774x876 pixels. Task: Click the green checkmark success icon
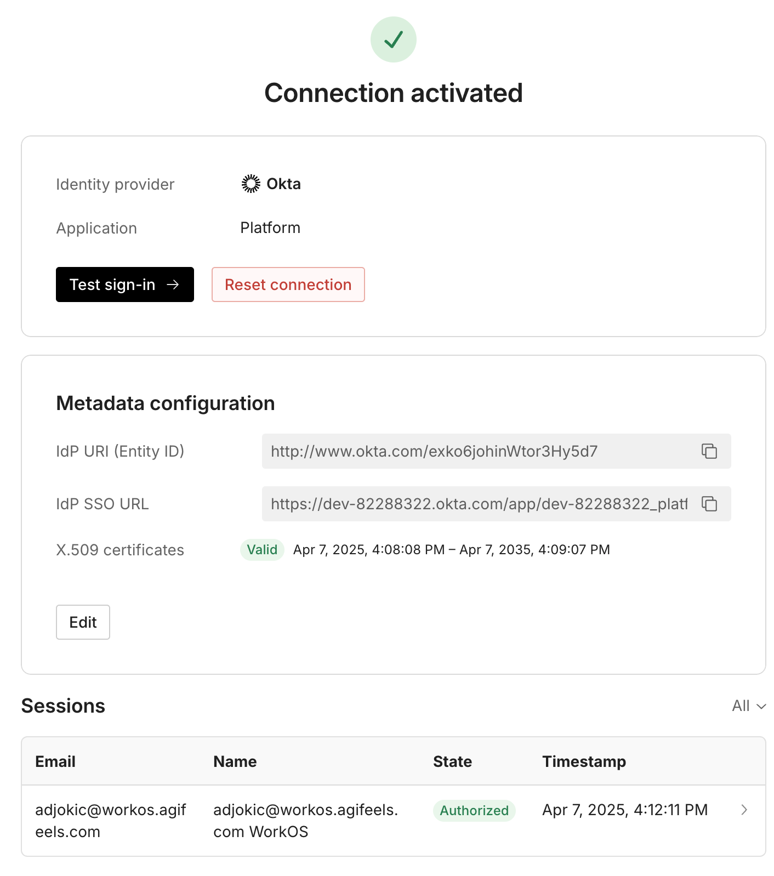coord(393,39)
